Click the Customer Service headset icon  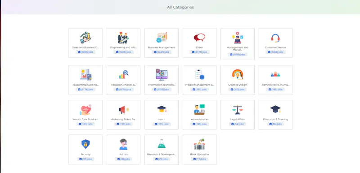pyautogui.click(x=275, y=38)
